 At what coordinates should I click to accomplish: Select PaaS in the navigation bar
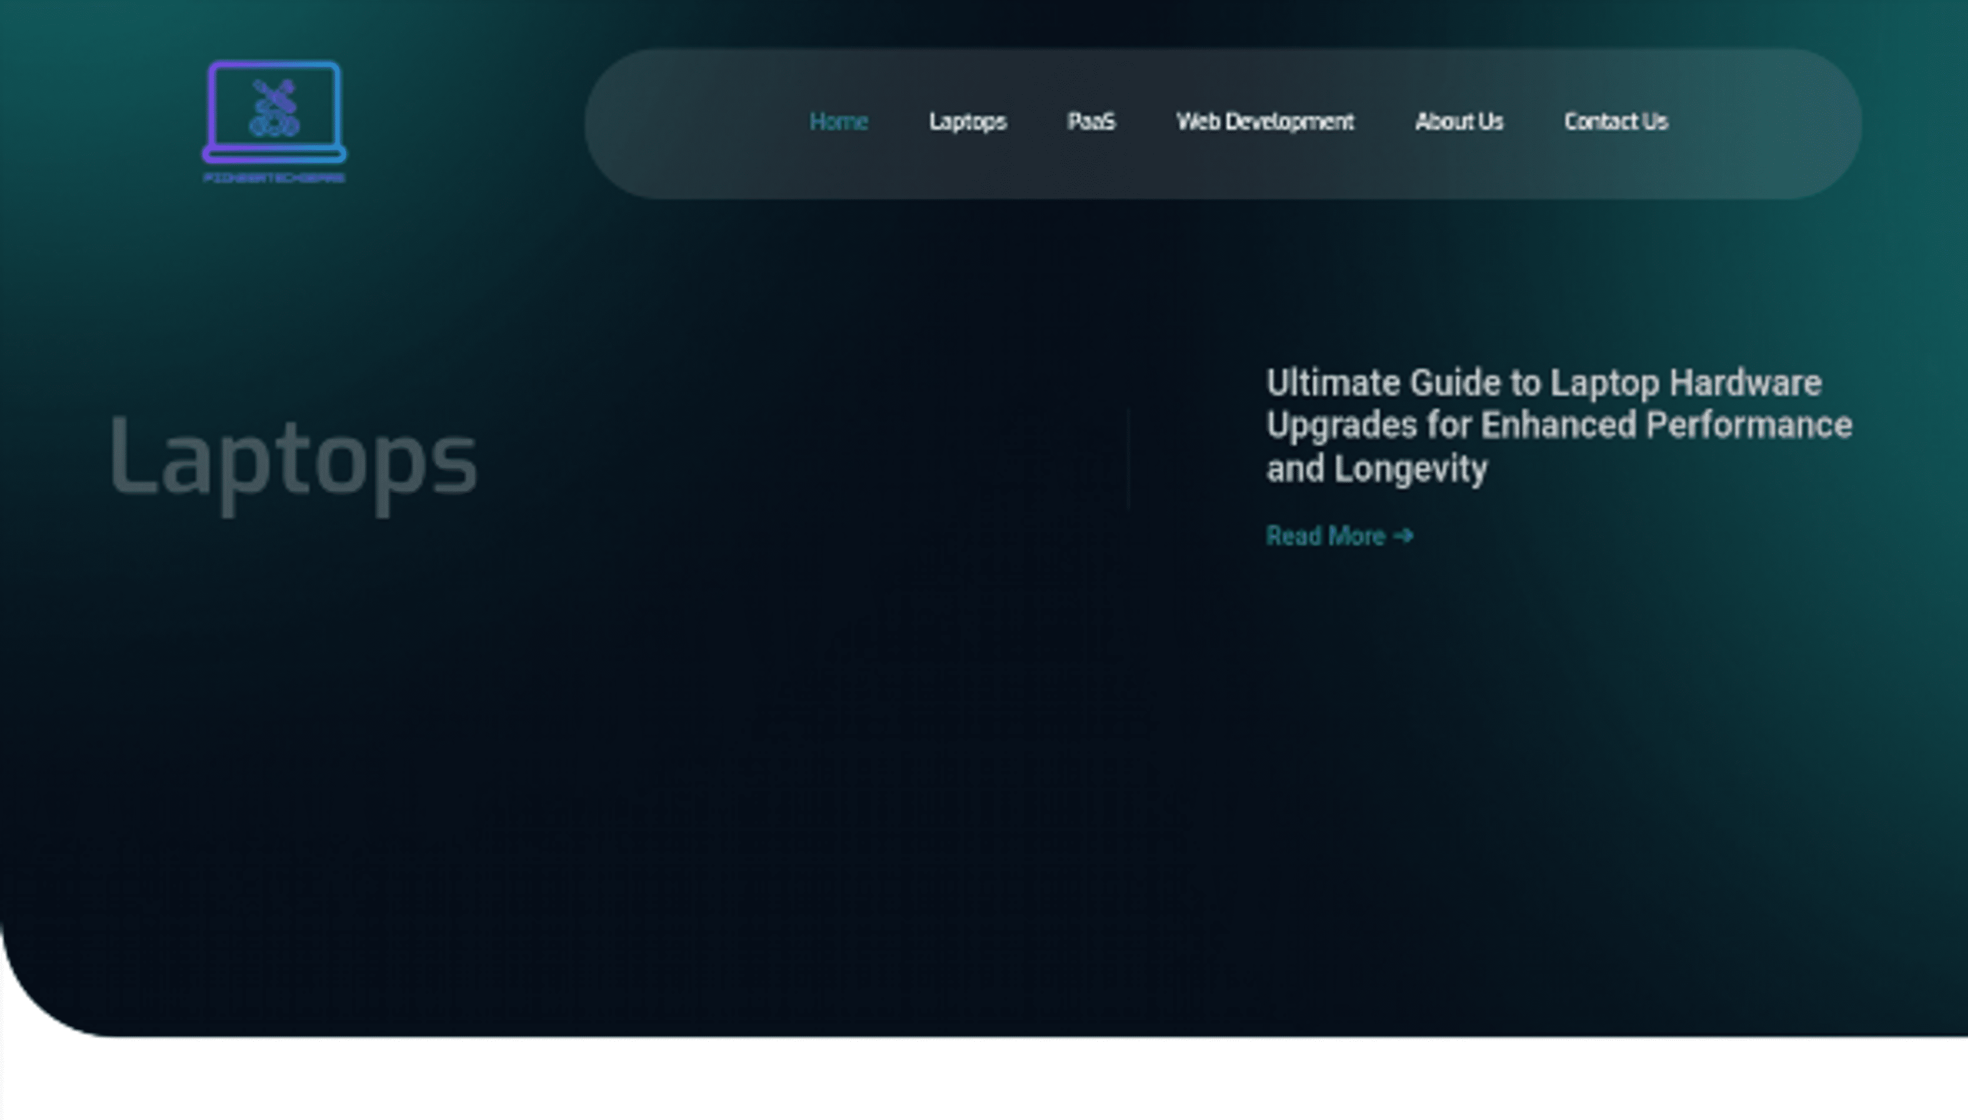coord(1091,121)
